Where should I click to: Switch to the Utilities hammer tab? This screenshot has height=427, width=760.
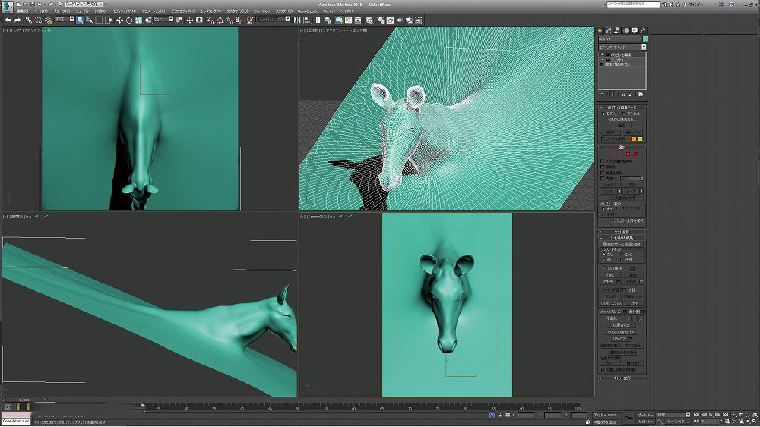643,30
